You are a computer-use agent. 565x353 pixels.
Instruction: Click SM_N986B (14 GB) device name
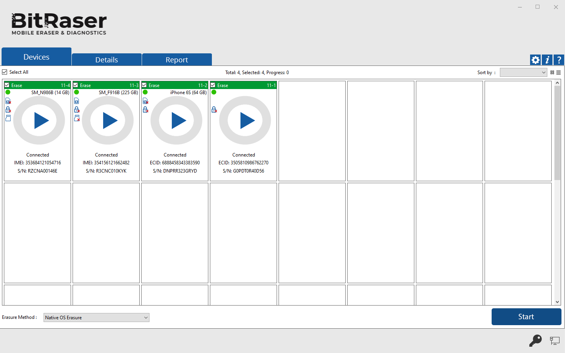click(50, 93)
